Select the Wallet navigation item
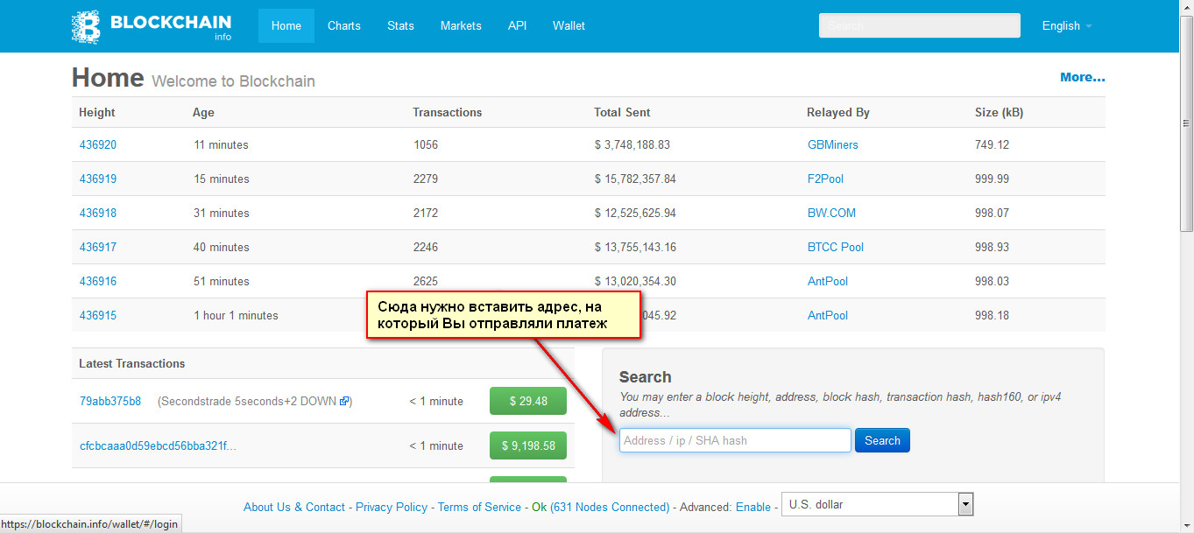Screen dimensions: 1194x533 [x=569, y=26]
